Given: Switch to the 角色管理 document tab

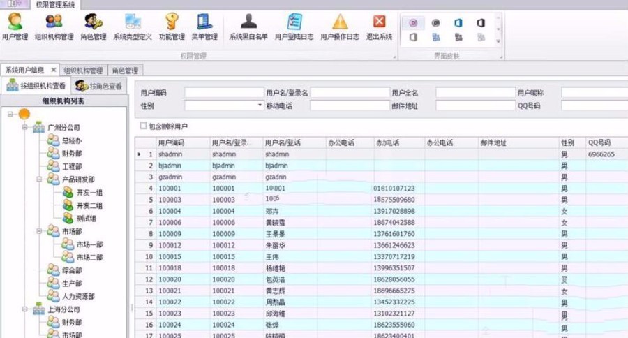Looking at the screenshot, I should click(x=125, y=71).
